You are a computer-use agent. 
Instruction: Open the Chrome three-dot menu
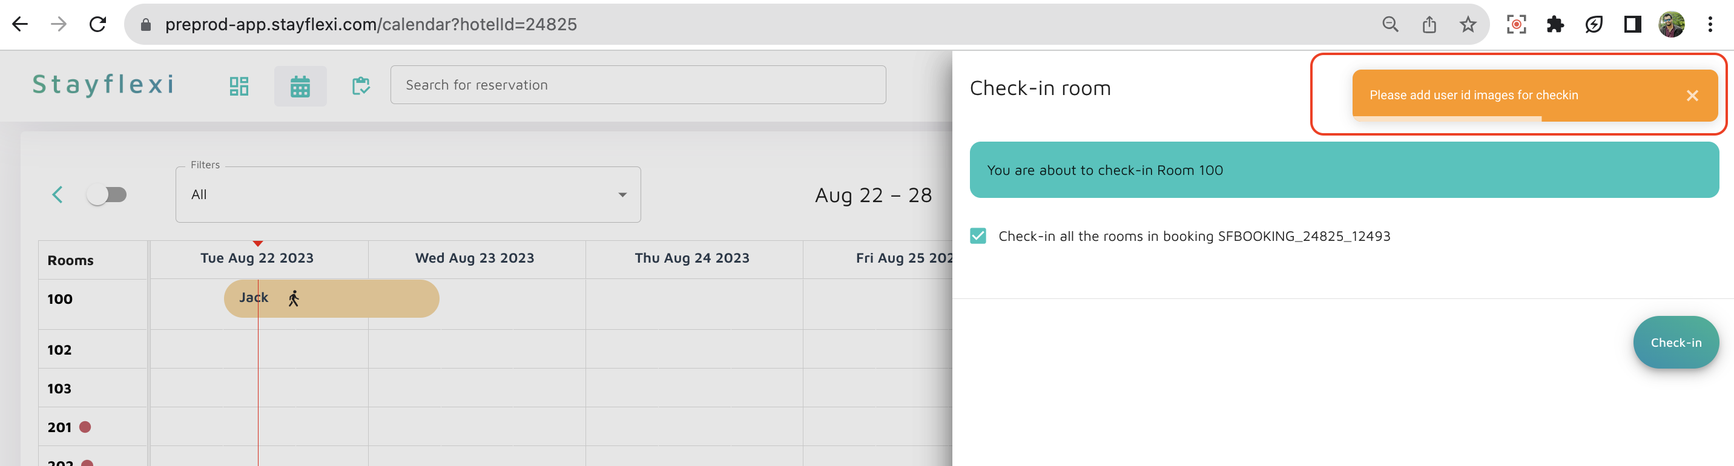[1710, 25]
